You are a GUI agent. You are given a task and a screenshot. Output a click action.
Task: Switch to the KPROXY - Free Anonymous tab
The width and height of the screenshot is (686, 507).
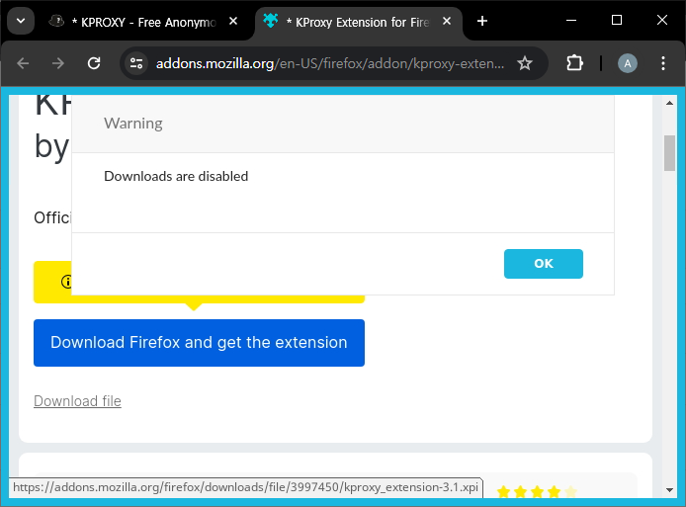pyautogui.click(x=144, y=22)
